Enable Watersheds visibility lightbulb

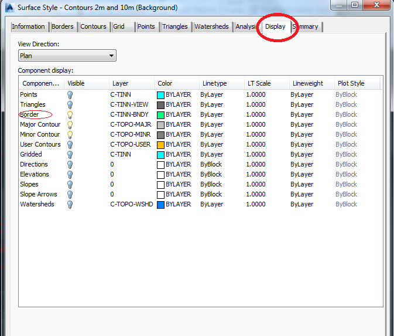tap(70, 204)
